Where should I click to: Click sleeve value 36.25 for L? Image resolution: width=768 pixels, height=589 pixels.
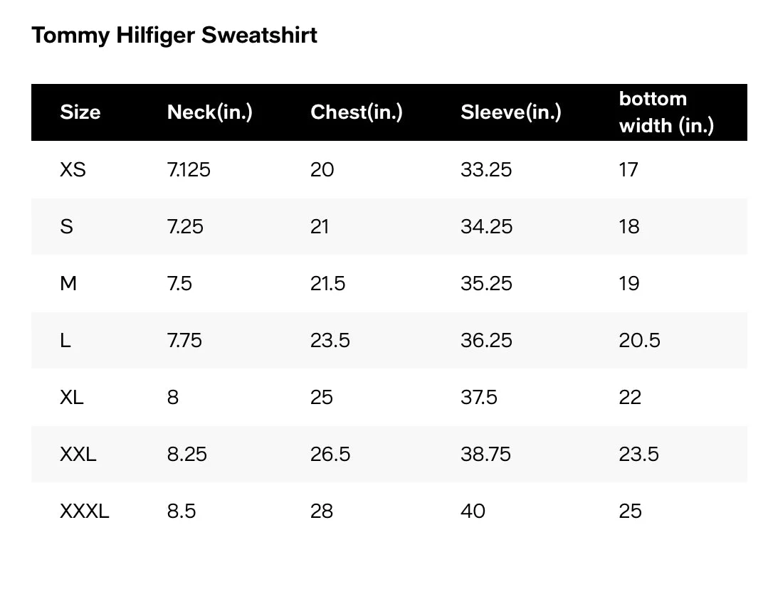point(486,340)
